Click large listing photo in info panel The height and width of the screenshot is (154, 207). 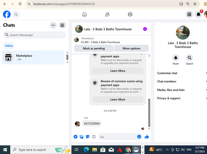tap(183, 33)
